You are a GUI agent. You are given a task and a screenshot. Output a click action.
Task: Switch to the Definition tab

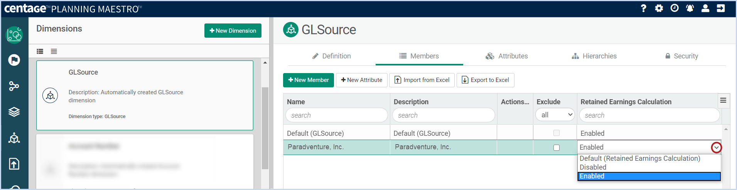(x=332, y=56)
